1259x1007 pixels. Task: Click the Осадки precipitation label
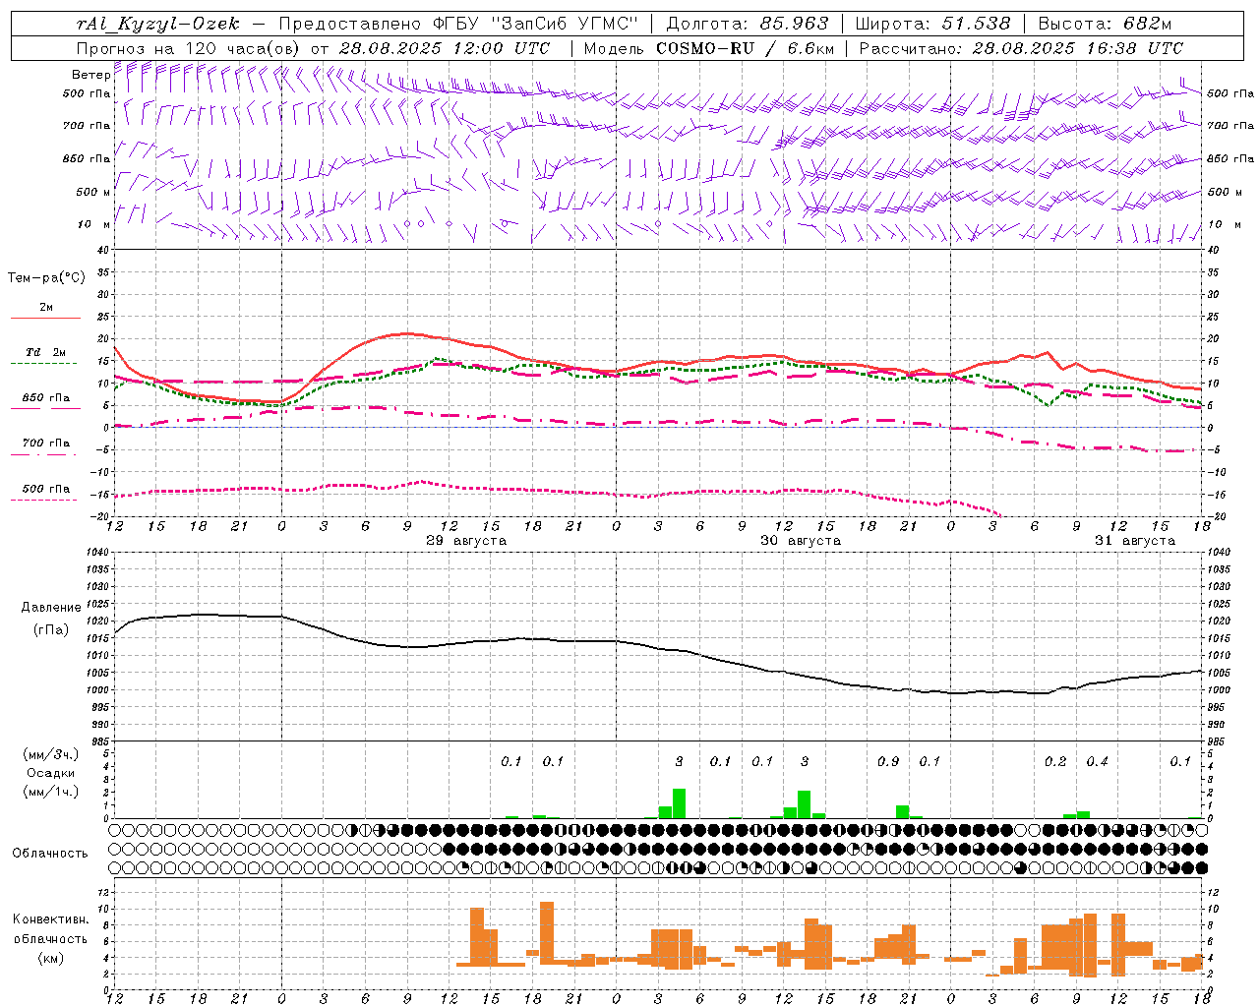(x=51, y=773)
